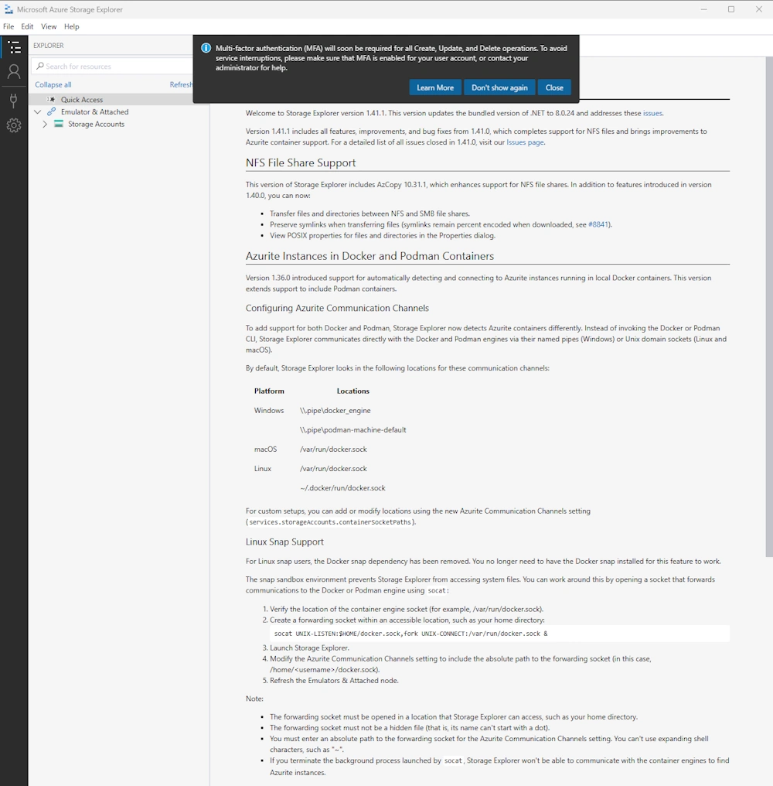Open Settings via the gear icon
Screen dimensions: 773x786
point(14,125)
